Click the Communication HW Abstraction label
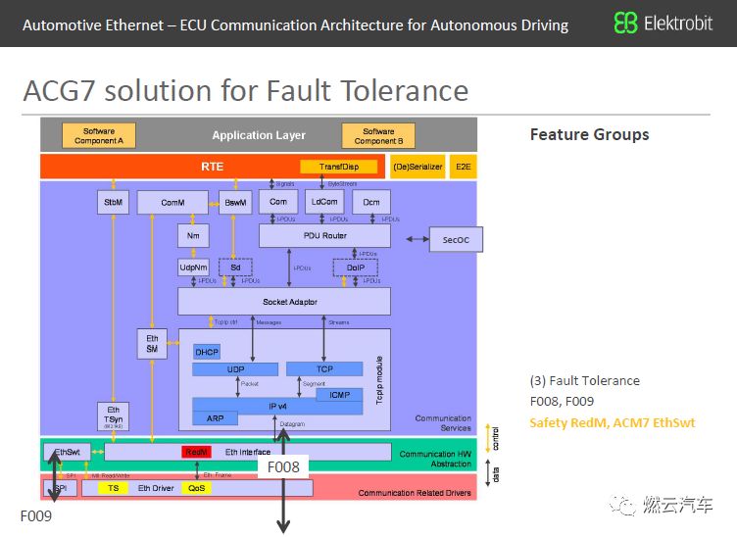The width and height of the screenshot is (737, 537). pyautogui.click(x=435, y=459)
